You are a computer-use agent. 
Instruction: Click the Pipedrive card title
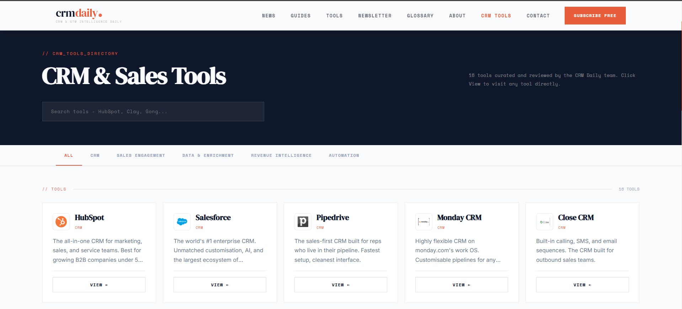[x=332, y=217]
